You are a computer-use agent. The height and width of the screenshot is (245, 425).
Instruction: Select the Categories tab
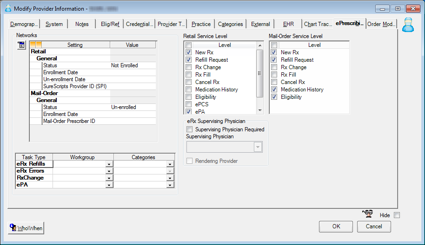[230, 24]
